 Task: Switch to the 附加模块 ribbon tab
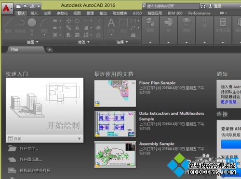click(120, 13)
